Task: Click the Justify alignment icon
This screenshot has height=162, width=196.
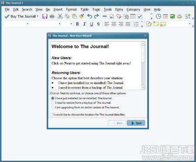Action: pos(128,24)
